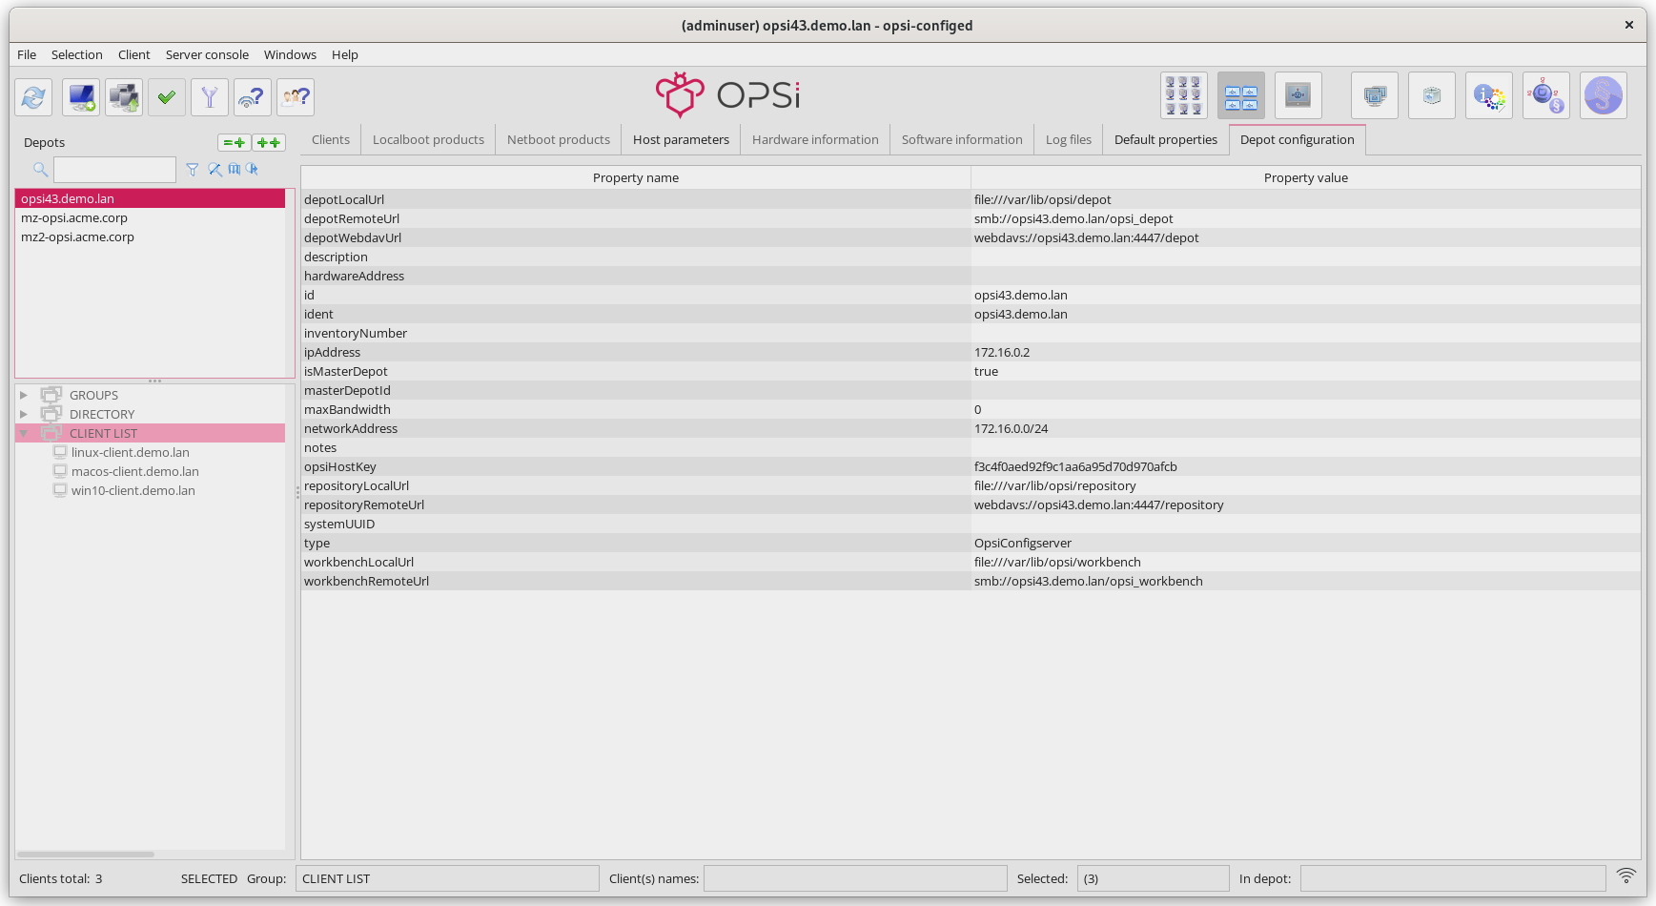Select macos-client.demo.lan in the tree
The image size is (1656, 906).
(135, 471)
